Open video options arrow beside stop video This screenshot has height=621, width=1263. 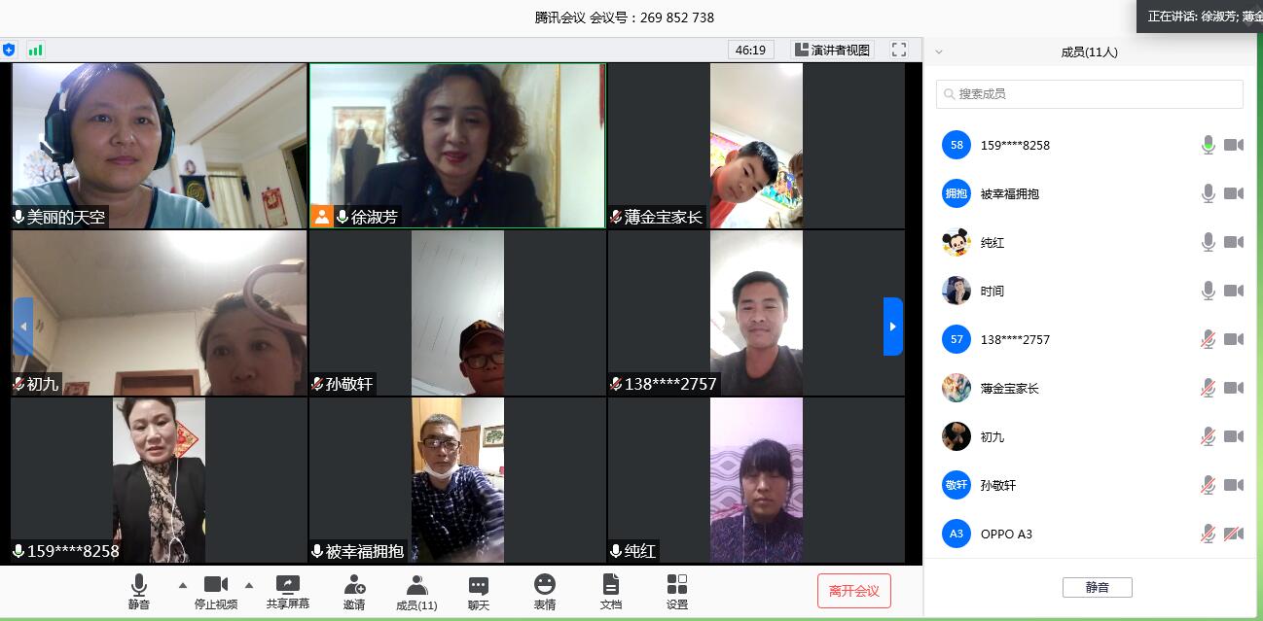click(x=248, y=585)
